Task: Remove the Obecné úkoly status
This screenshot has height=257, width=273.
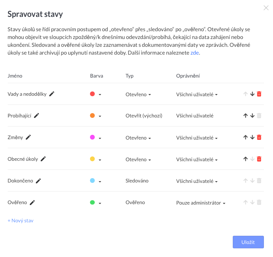Action: pyautogui.click(x=259, y=159)
